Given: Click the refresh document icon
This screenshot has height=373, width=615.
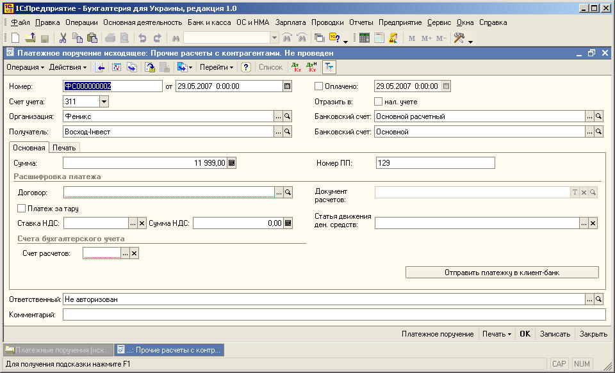Looking at the screenshot, I should click(117, 67).
